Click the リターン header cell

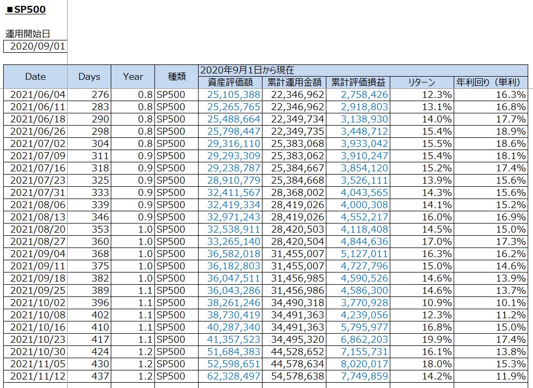422,82
